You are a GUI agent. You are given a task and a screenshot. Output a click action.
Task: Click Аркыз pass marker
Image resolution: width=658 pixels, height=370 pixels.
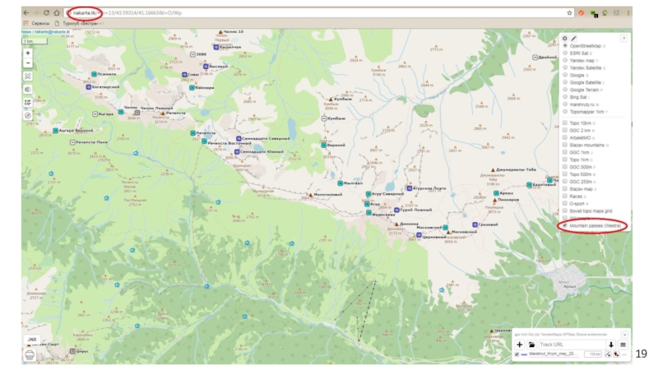496,193
